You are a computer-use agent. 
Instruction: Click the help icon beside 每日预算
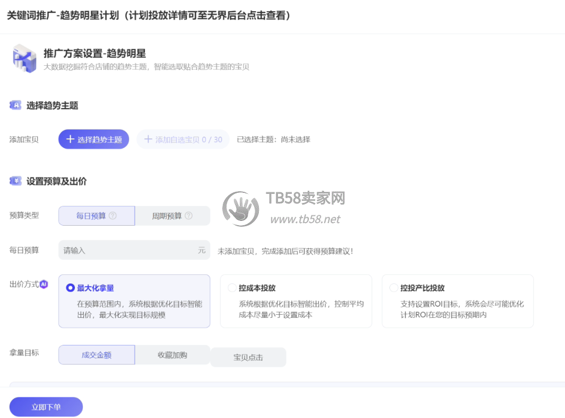112,216
